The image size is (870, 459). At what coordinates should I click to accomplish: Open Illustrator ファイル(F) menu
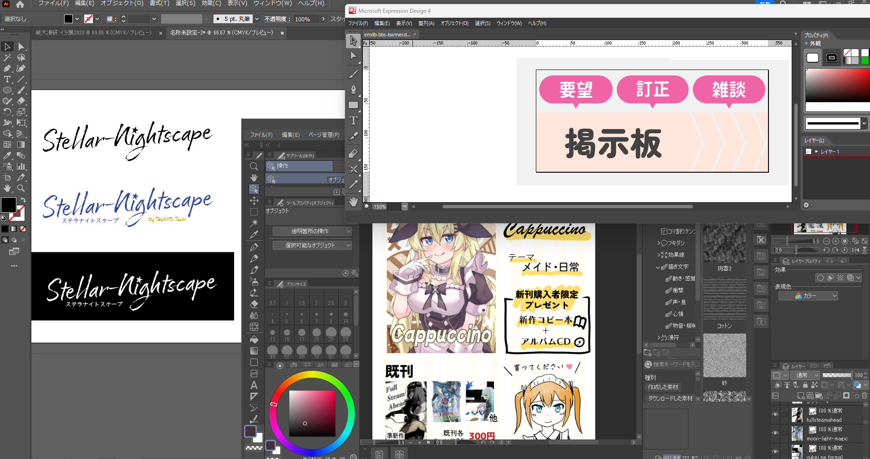pos(53,3)
